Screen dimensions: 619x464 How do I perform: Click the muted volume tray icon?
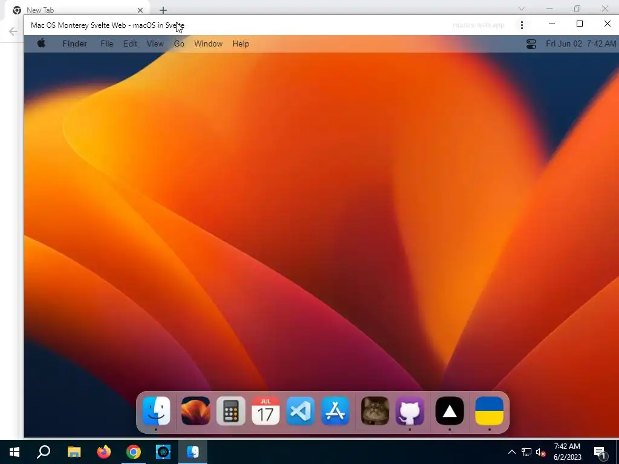point(540,452)
